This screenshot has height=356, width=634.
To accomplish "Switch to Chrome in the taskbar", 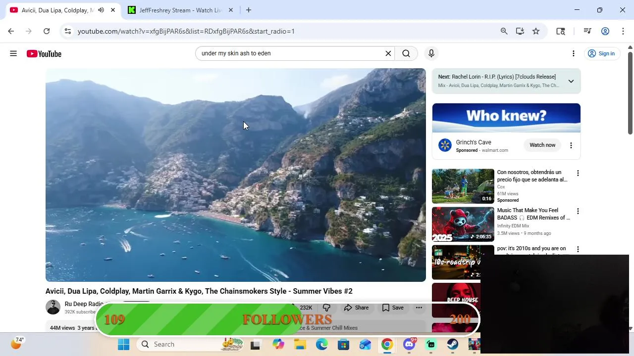I will click(x=387, y=344).
